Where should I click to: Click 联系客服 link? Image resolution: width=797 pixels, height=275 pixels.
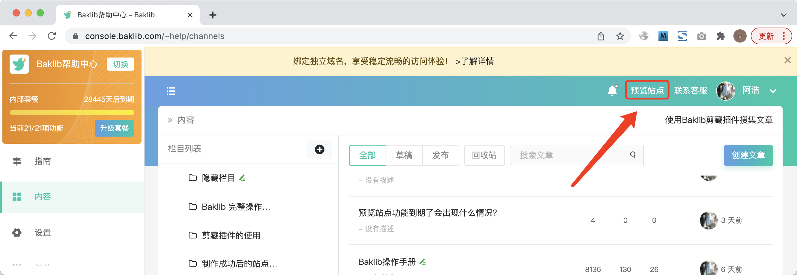[x=691, y=90]
